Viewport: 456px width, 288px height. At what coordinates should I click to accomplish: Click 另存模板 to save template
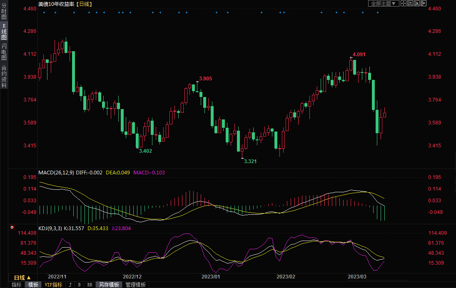click(x=109, y=285)
